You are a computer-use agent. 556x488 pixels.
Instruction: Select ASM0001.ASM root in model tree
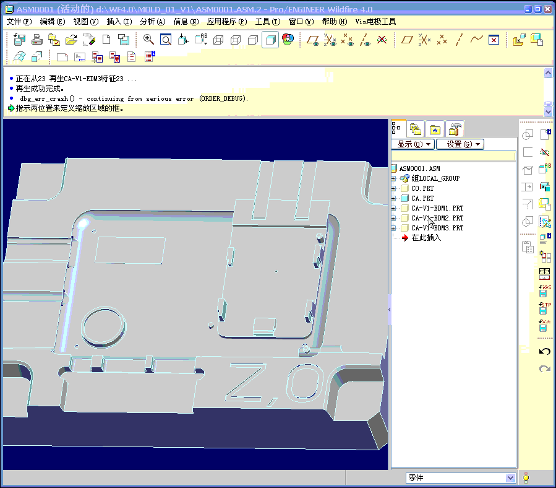pyautogui.click(x=420, y=168)
